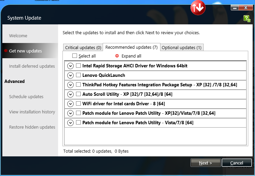255x176 pixels.
Task: Click the red up-down arrows network icon
Action: click(198, 8)
